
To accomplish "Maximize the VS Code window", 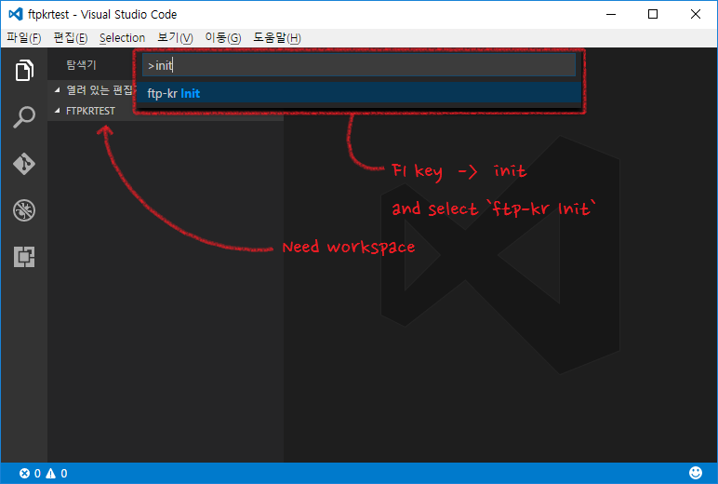I will pos(653,14).
